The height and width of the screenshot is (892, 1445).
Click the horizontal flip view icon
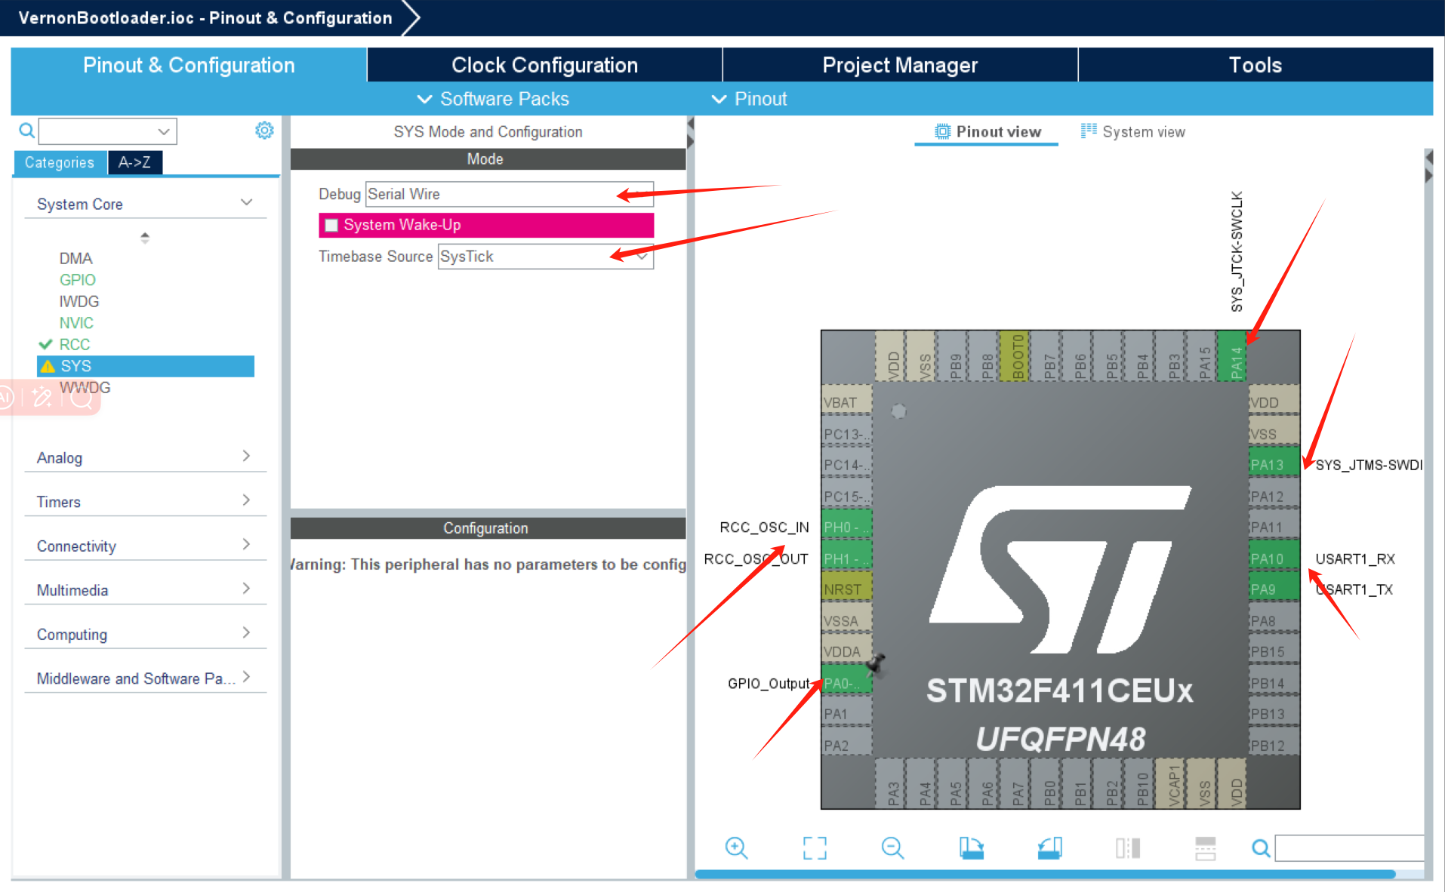pyautogui.click(x=1128, y=848)
